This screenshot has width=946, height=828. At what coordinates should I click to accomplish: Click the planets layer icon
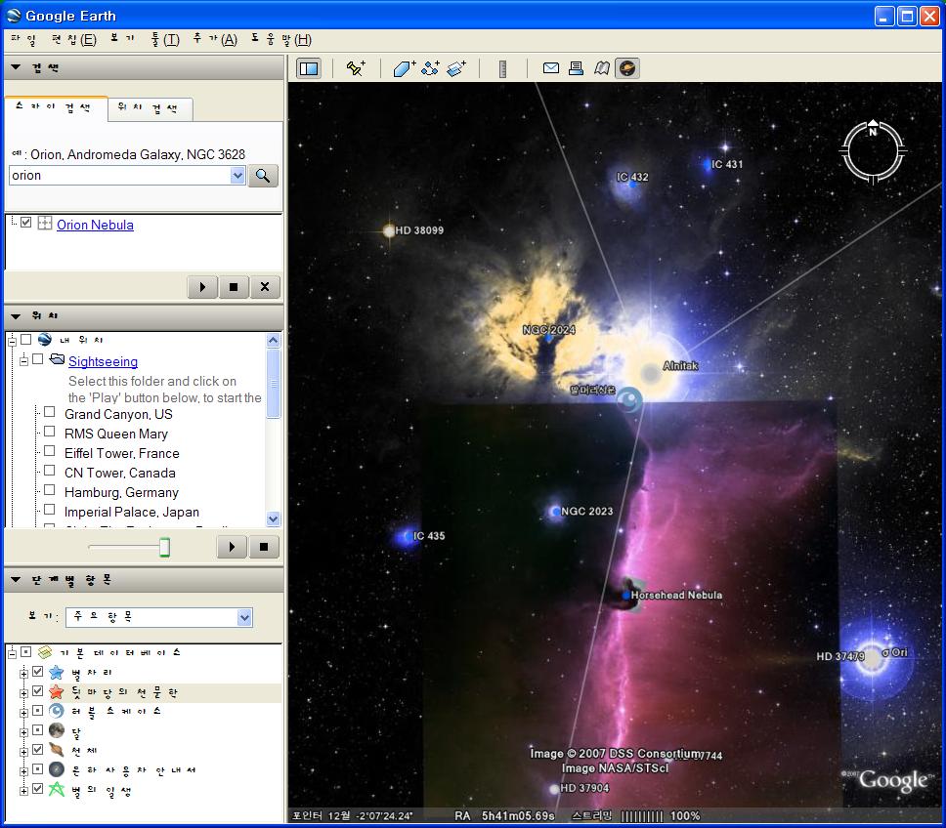pos(56,750)
